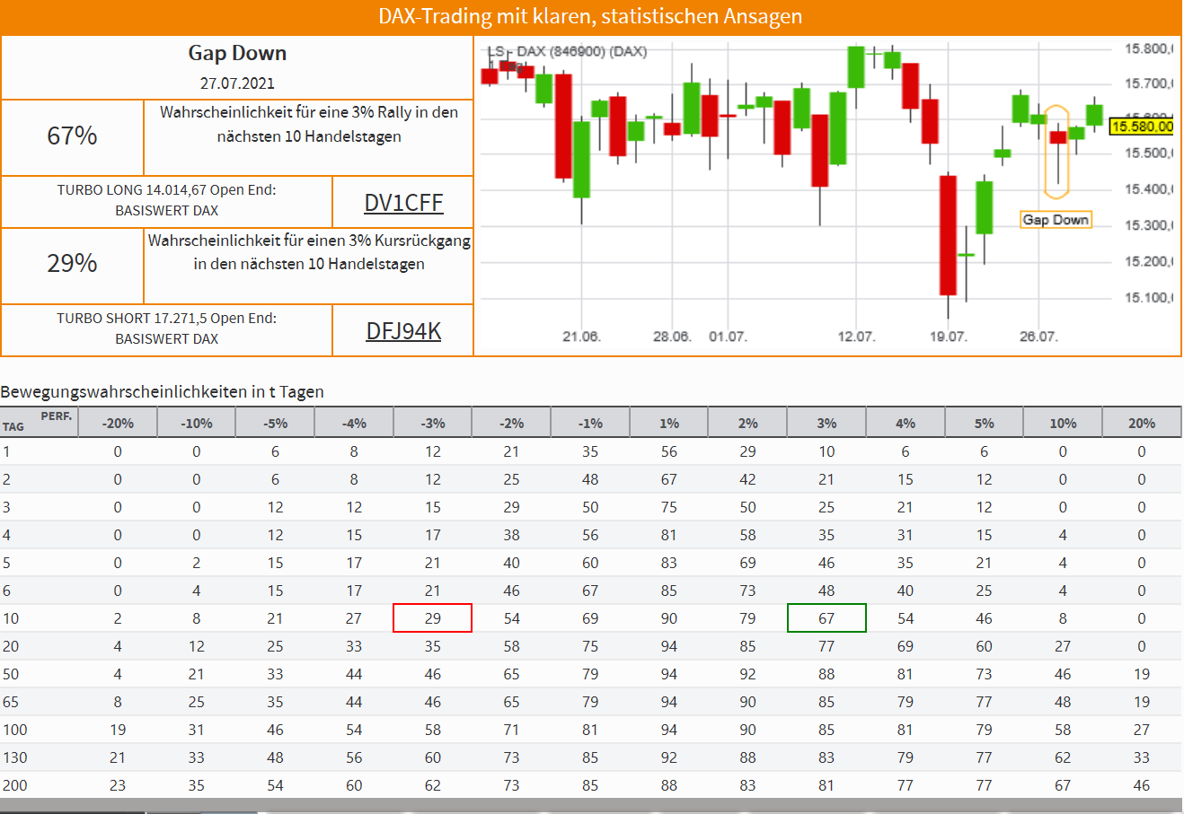Click the 69 cell in row 5, 2% column
This screenshot has width=1184, height=814.
747,563
